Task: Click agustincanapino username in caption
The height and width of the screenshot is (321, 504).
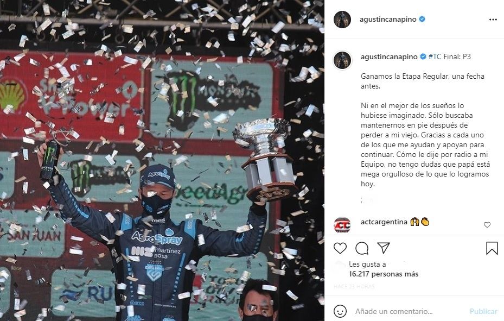Action: (389, 57)
